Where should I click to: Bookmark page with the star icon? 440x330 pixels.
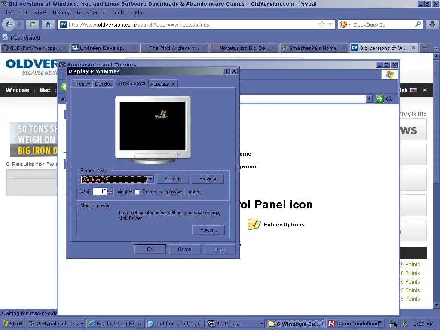(x=321, y=24)
